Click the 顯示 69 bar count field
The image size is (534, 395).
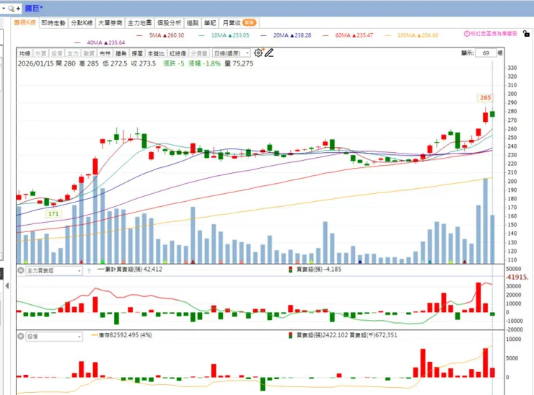[486, 53]
